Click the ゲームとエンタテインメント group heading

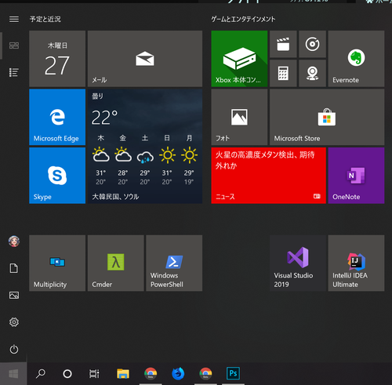coord(243,19)
